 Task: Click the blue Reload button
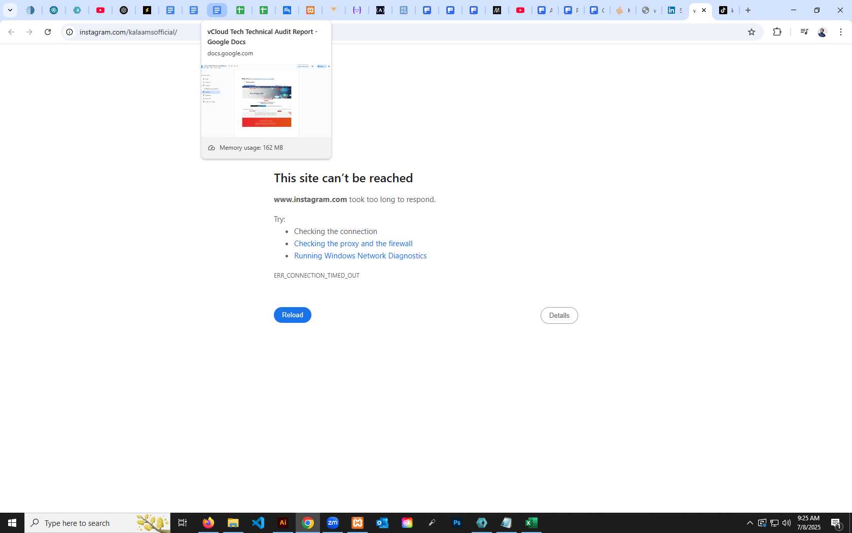coord(293,315)
